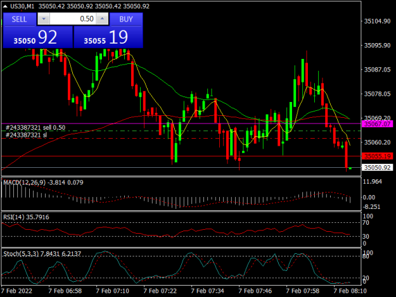Screen dimensions: 396x297
Task: Click the buy price tile 35055 19
Action: 108,37
